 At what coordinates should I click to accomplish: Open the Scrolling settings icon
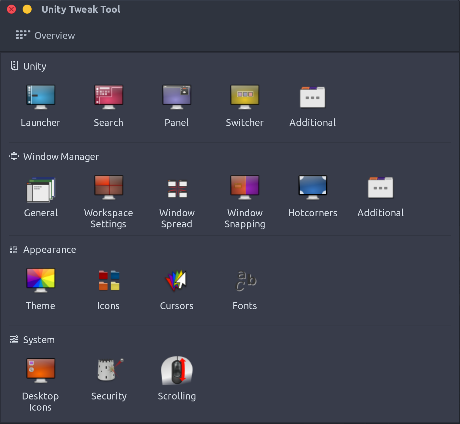177,371
